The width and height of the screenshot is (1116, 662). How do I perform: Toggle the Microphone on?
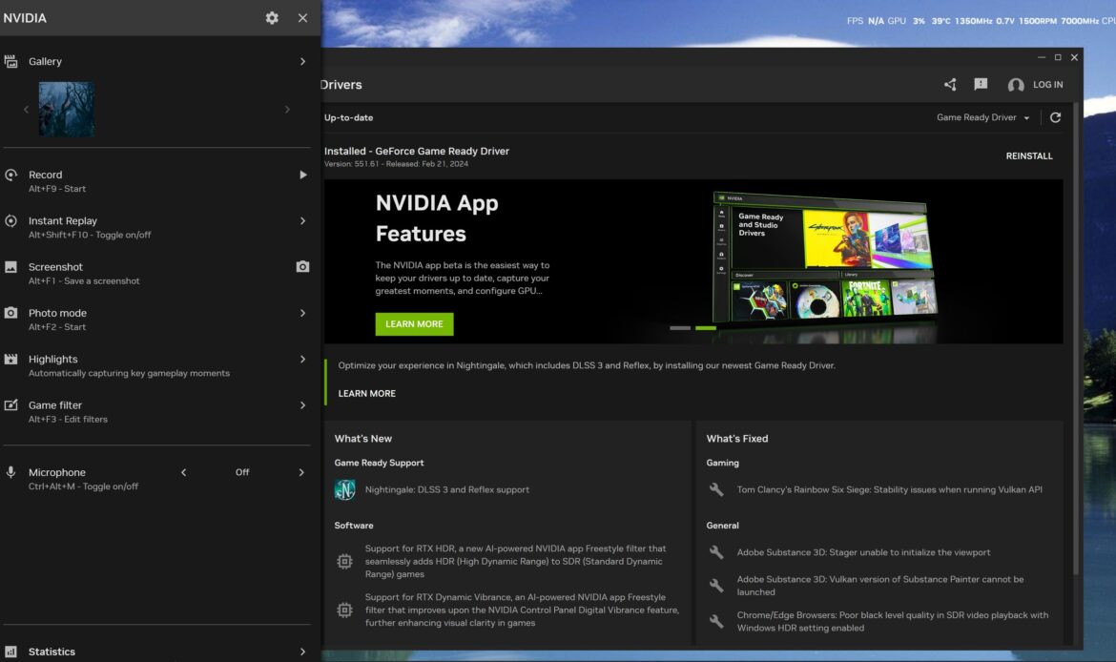(302, 471)
